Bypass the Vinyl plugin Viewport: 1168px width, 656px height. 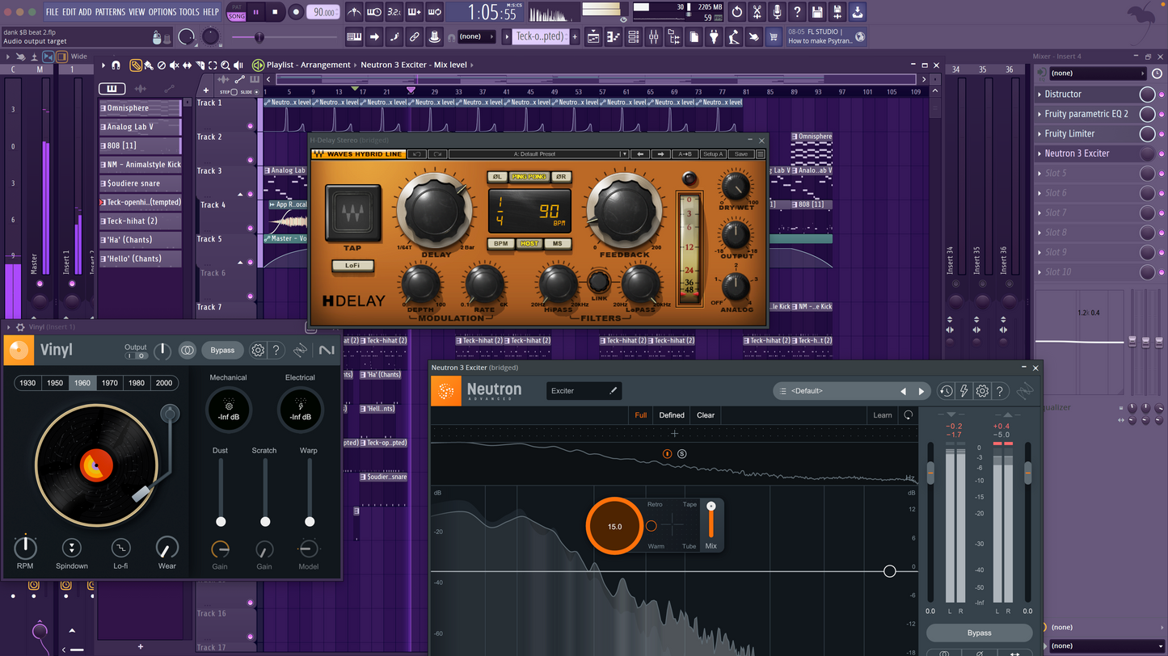point(222,350)
